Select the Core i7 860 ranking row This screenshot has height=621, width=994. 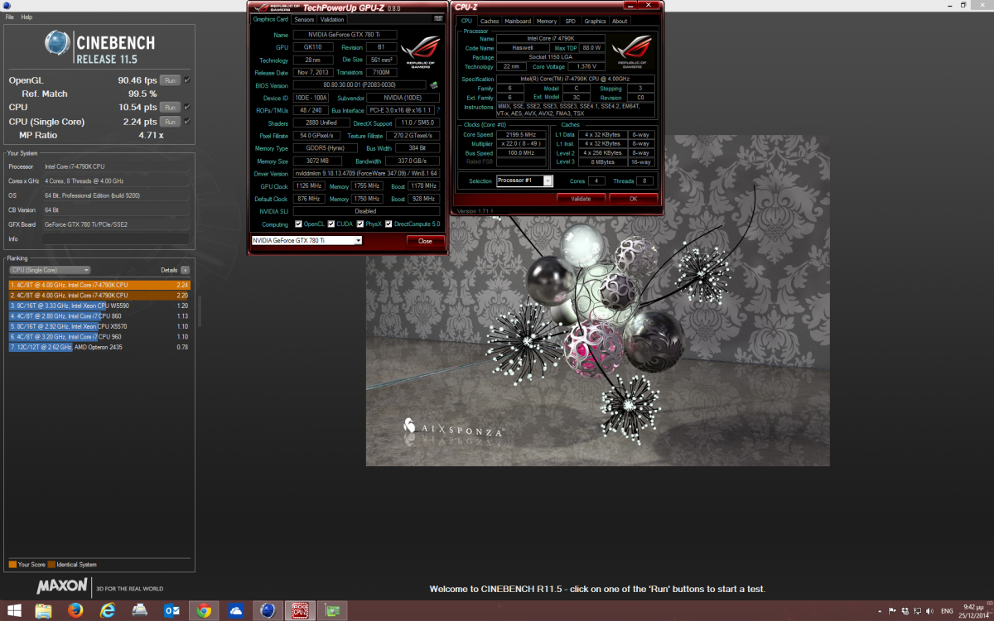[99, 316]
